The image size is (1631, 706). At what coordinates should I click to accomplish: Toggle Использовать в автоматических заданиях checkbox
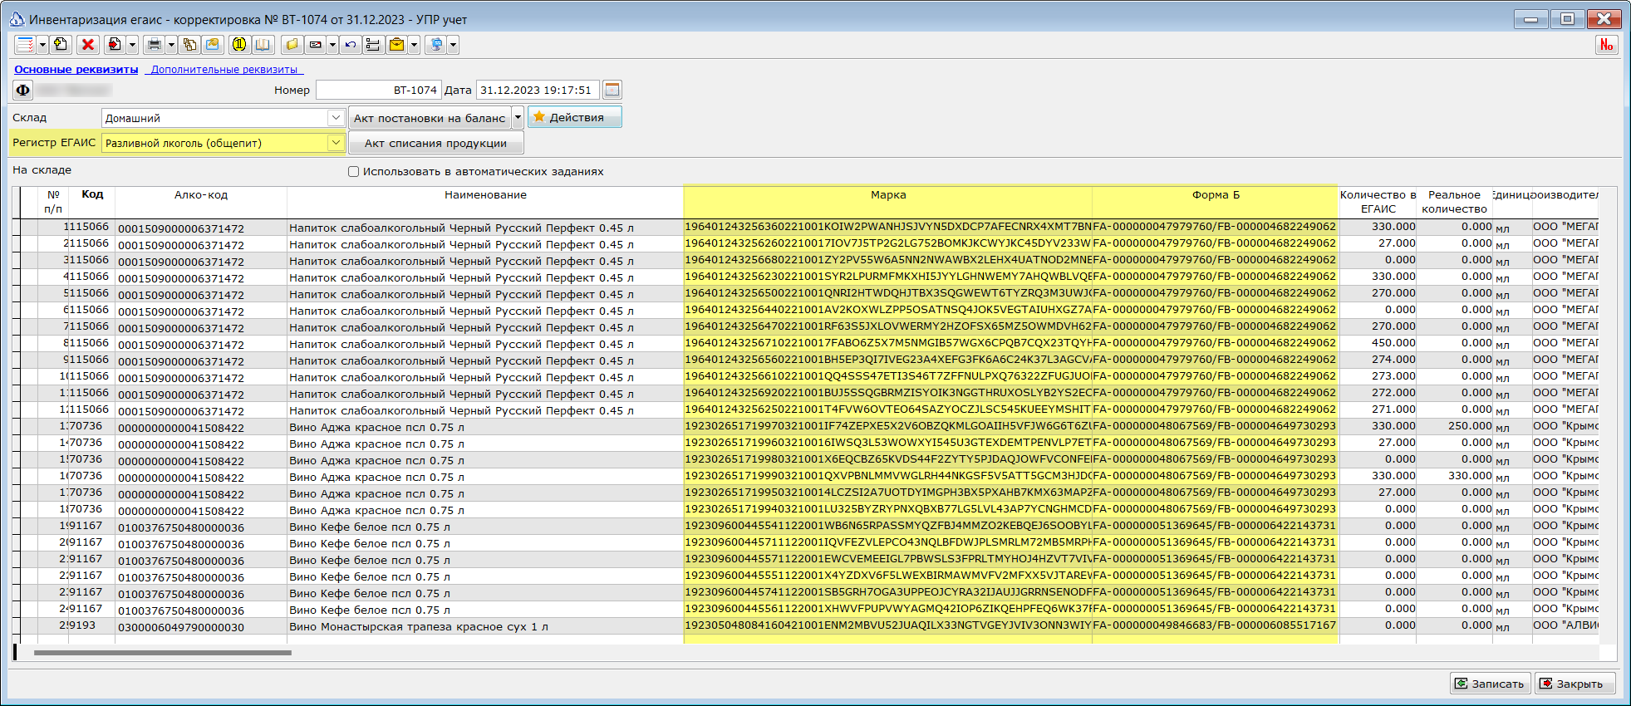[354, 172]
